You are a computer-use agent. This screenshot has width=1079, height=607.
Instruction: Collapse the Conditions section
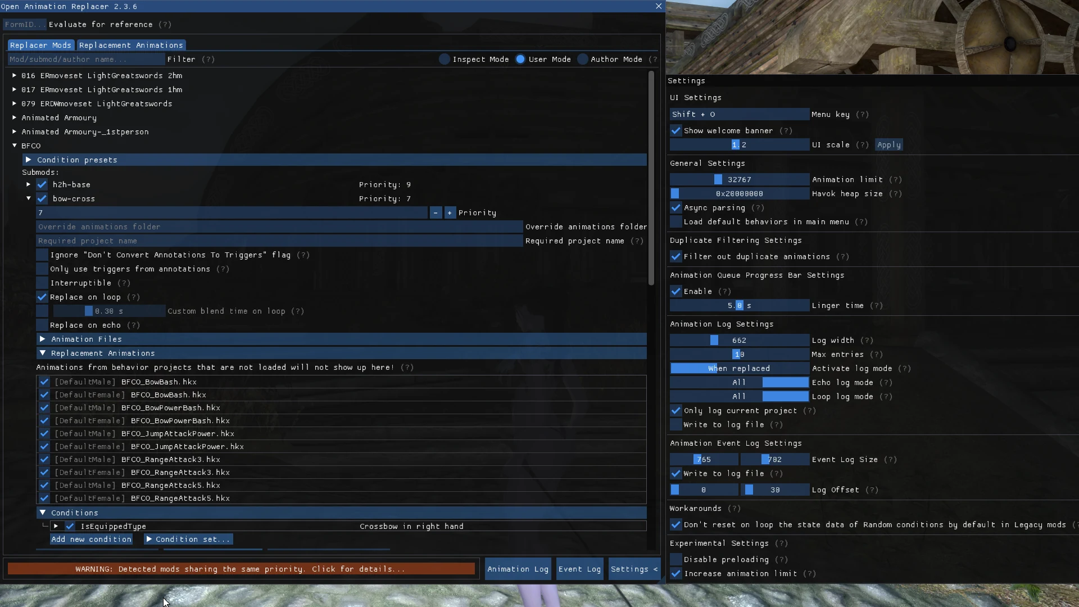[342, 513]
